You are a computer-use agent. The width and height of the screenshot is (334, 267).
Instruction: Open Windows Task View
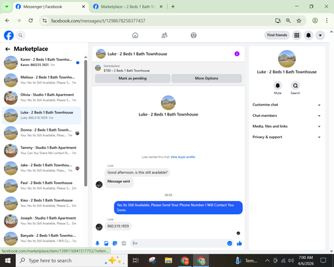pyautogui.click(x=136, y=260)
